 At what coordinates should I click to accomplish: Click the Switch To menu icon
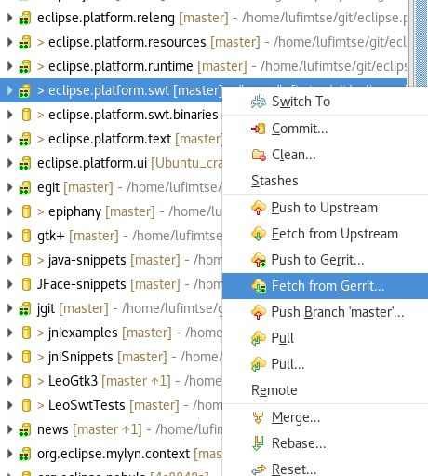(259, 102)
